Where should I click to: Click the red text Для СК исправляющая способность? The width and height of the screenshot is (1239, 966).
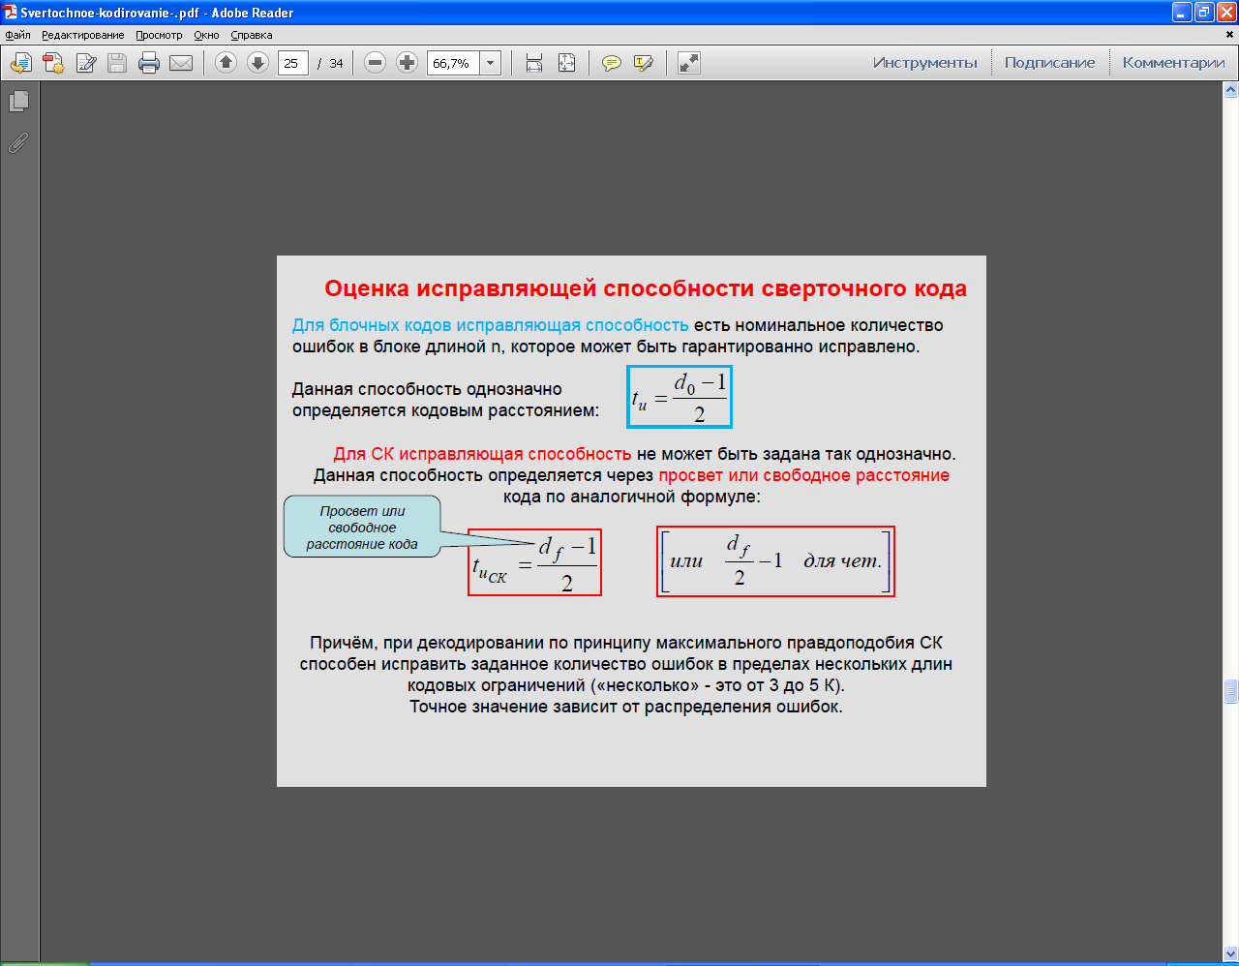482,454
